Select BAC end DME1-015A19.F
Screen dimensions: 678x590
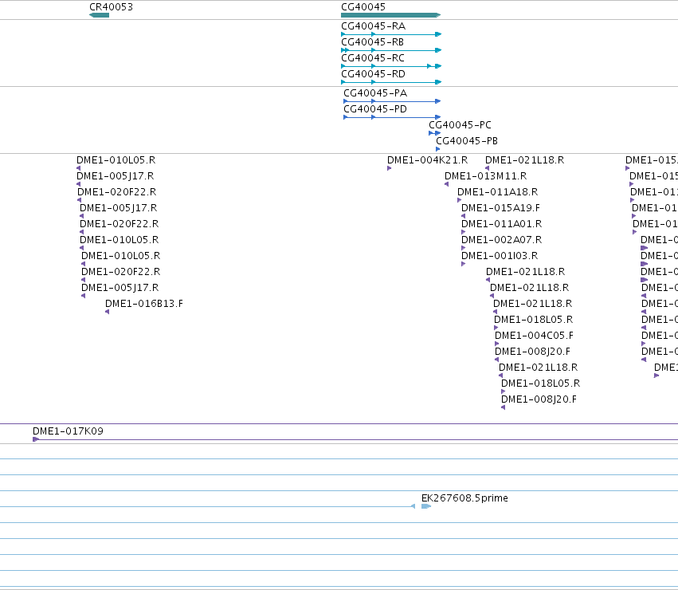click(500, 208)
